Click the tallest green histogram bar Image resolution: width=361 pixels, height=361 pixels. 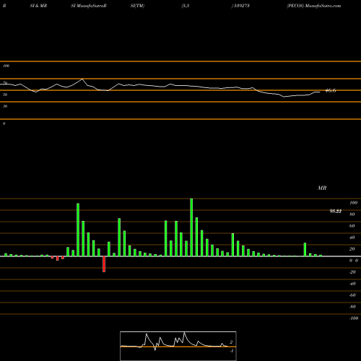191,227
